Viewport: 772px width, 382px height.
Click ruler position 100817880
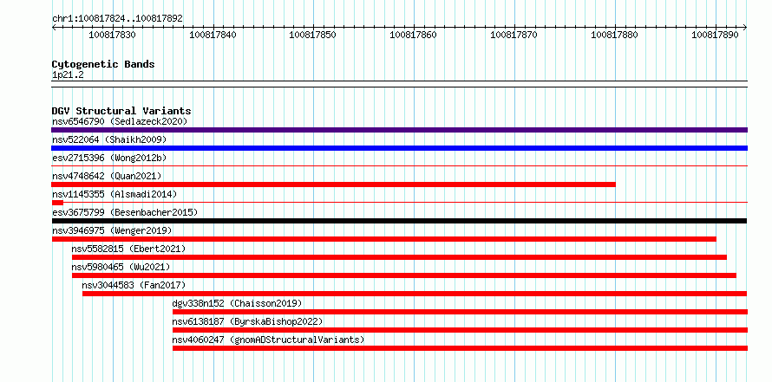(615, 35)
